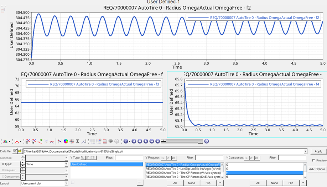Click the Y Request ascending sort icon
Screen dimensions: 327x187
[163, 158]
